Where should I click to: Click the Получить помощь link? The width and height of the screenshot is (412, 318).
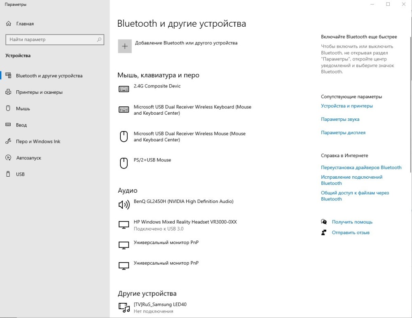coord(352,222)
